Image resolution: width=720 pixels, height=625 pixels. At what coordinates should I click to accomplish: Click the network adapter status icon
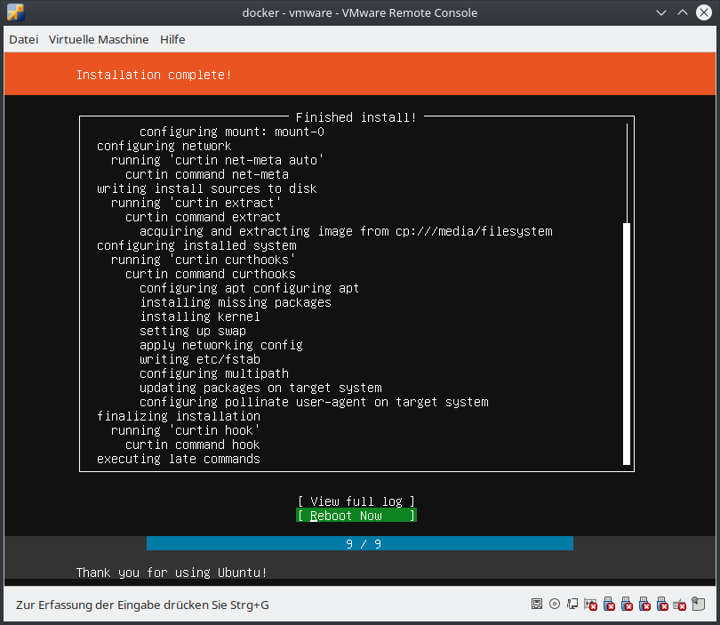click(x=572, y=605)
